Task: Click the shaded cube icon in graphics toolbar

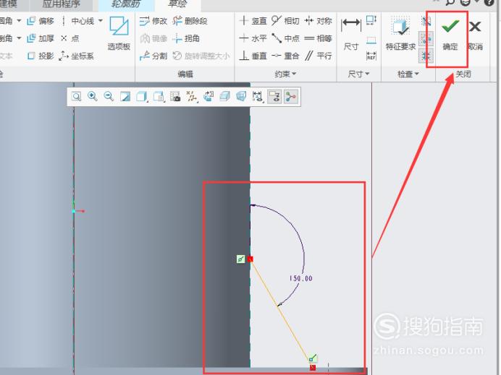Action: pos(225,96)
